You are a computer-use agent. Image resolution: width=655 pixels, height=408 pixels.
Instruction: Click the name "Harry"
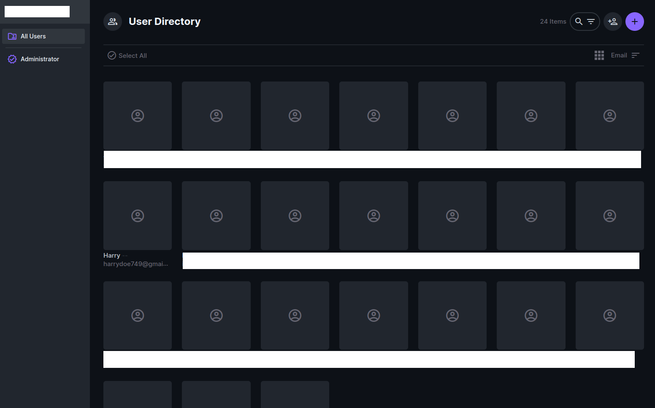click(x=112, y=256)
